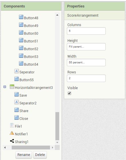
Task: Collapse the HorizontalArrangement3 tree node
Action: point(5,87)
